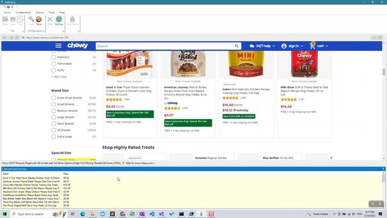Check the All Breeds checkbox

(x=54, y=130)
